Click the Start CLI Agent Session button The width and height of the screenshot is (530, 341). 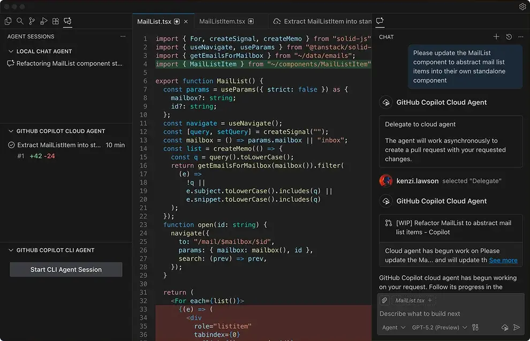[66, 270]
